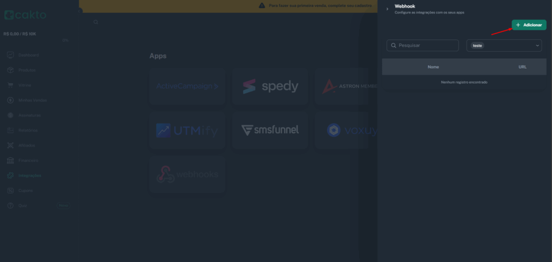
Task: Click the Apps heading
Action: 158,56
